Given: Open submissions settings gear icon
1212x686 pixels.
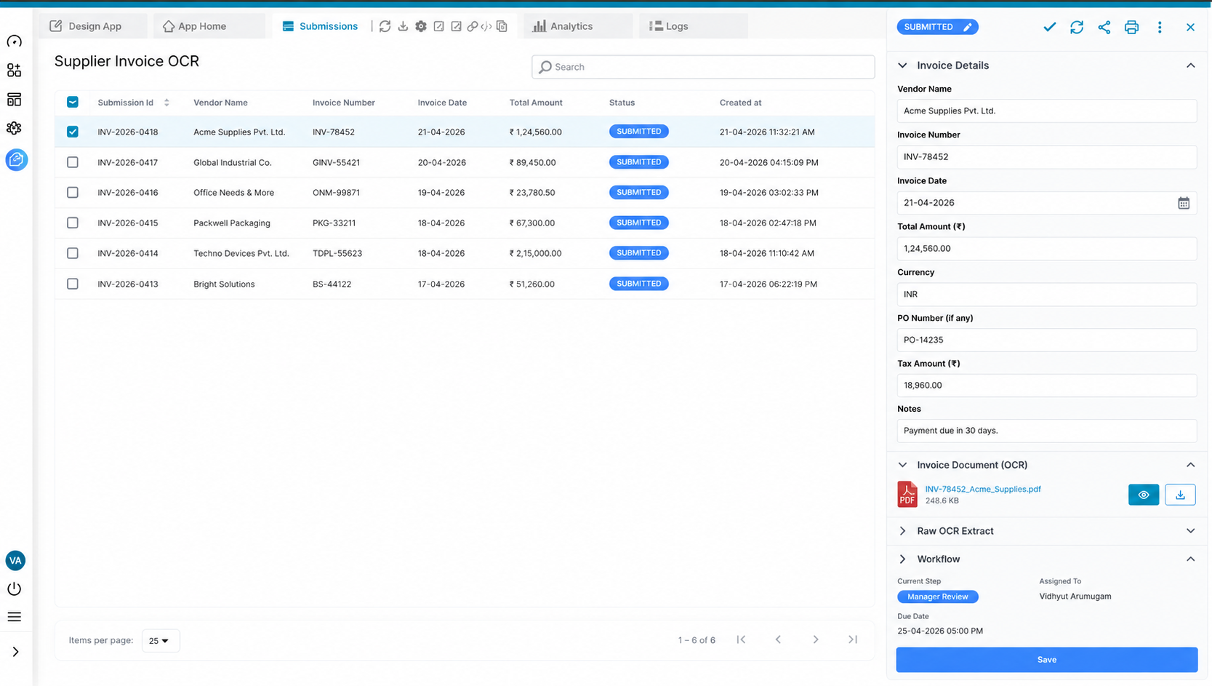Looking at the screenshot, I should coord(421,26).
